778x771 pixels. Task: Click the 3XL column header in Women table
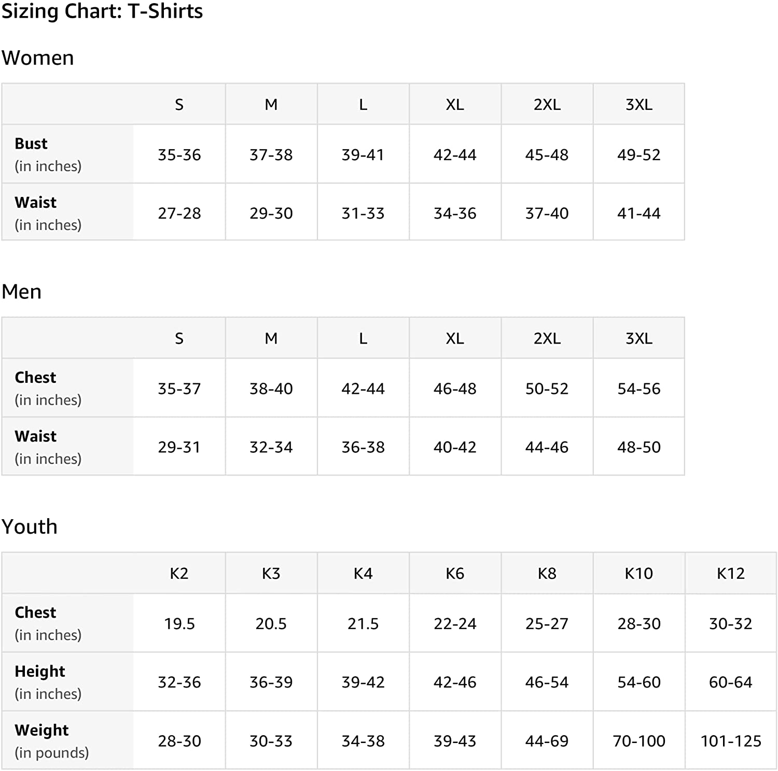[x=638, y=105]
